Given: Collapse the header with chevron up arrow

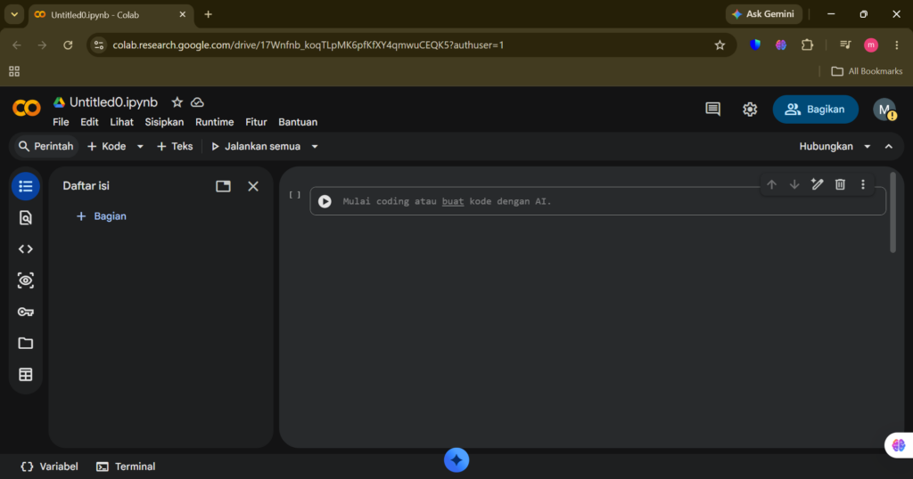Looking at the screenshot, I should click(889, 147).
